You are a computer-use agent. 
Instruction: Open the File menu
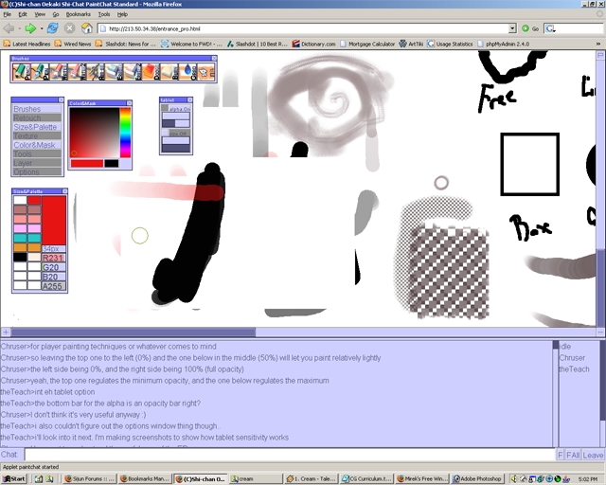pos(7,14)
